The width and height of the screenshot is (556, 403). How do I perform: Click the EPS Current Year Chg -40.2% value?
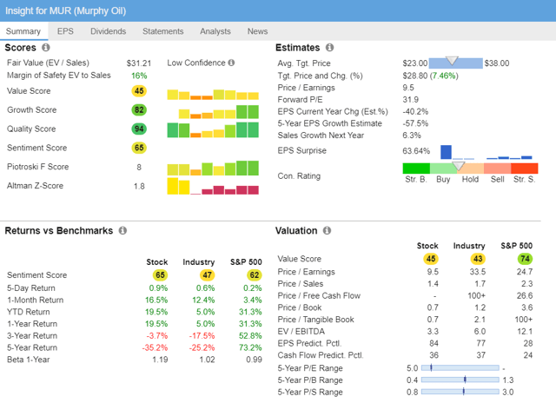[x=415, y=112]
